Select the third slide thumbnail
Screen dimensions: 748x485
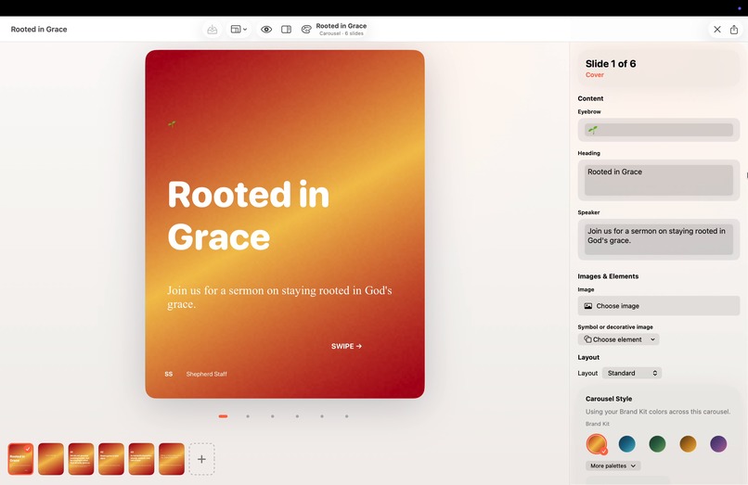(x=81, y=459)
